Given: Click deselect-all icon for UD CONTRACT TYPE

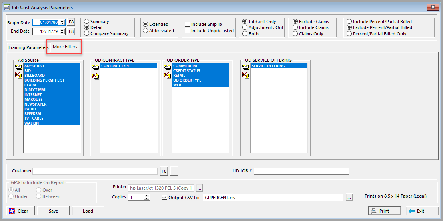Looking at the screenshot, I should 95,76.
